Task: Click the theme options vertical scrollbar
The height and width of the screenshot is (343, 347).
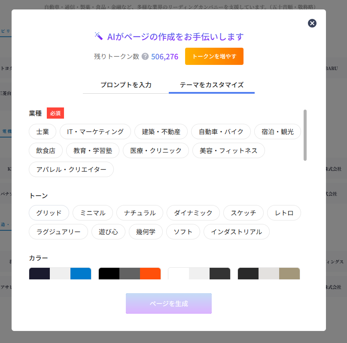Action: [305, 135]
